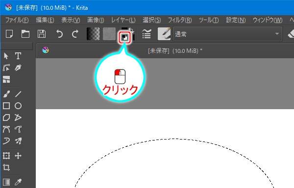Select the Calligraphy tool
Viewport: 294px width, 188px height.
(18, 68)
